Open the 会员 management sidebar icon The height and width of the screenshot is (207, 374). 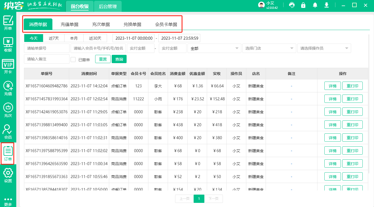[x=8, y=131]
